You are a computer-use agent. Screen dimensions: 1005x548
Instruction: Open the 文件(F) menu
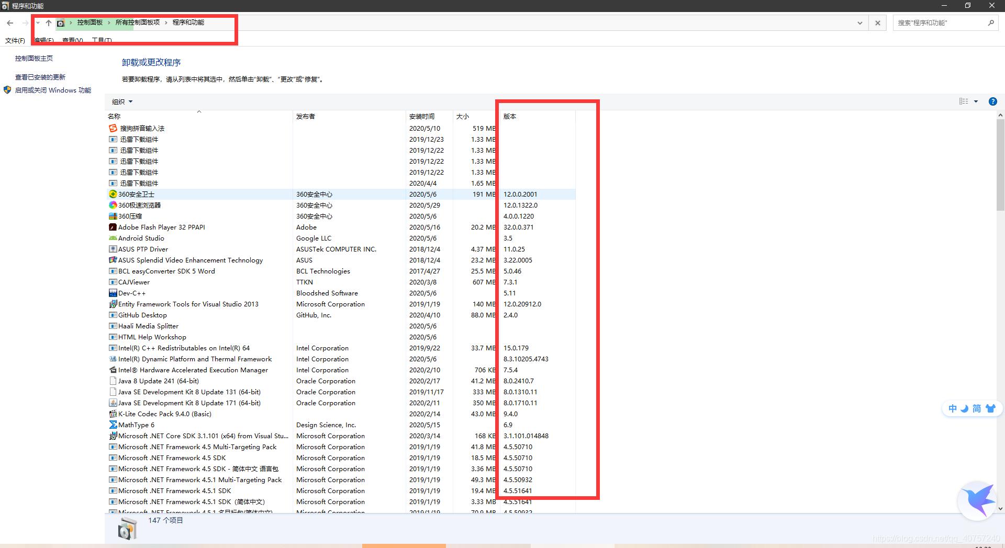[x=15, y=40]
